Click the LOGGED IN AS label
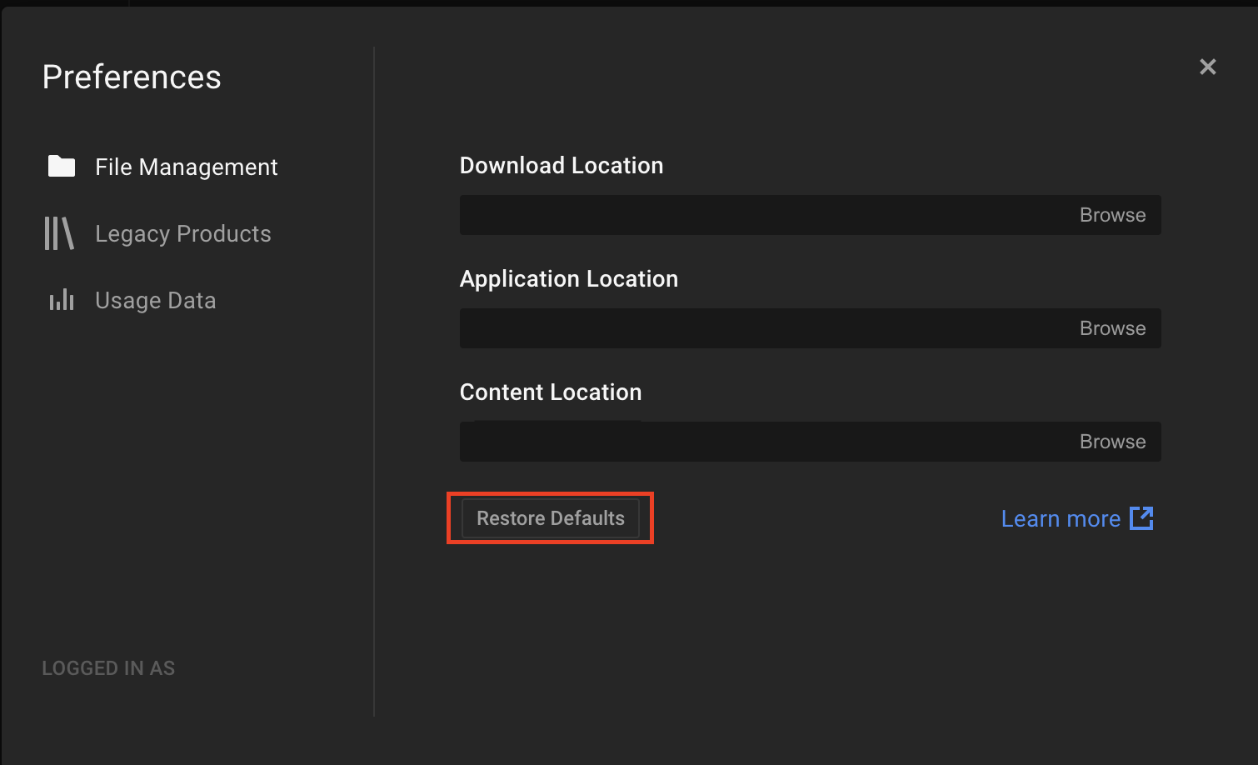1258x765 pixels. [108, 668]
